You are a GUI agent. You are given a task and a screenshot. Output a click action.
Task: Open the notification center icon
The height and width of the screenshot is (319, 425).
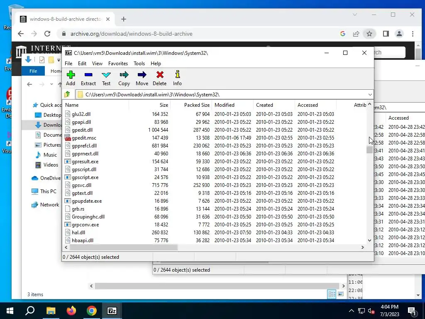tap(412, 311)
